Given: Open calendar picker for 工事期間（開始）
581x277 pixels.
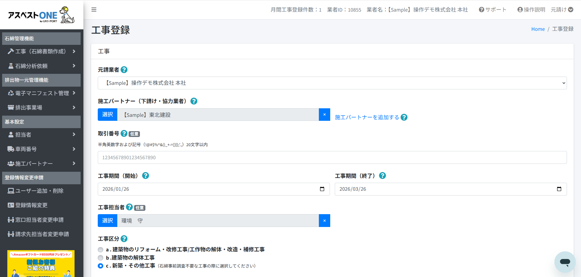Looking at the screenshot, I should click(x=322, y=189).
